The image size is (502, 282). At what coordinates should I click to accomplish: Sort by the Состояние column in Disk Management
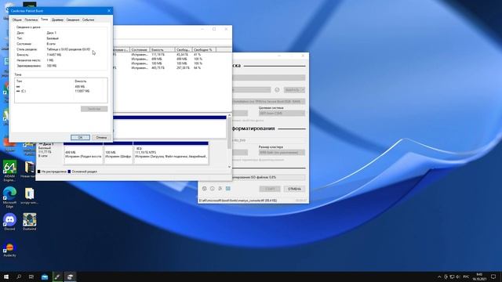(140, 50)
